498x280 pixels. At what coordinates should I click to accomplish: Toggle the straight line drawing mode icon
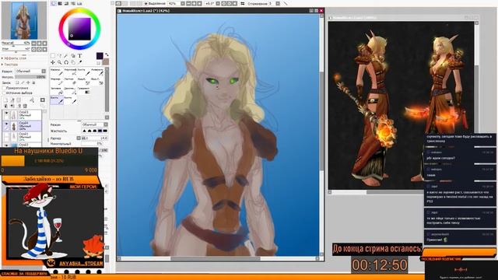286,3
